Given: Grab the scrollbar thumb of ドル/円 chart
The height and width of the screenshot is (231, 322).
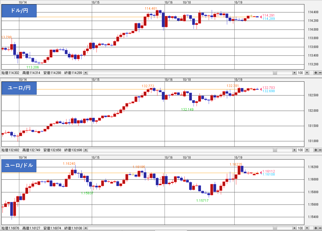Looking at the screenshot, I should tap(275, 73).
